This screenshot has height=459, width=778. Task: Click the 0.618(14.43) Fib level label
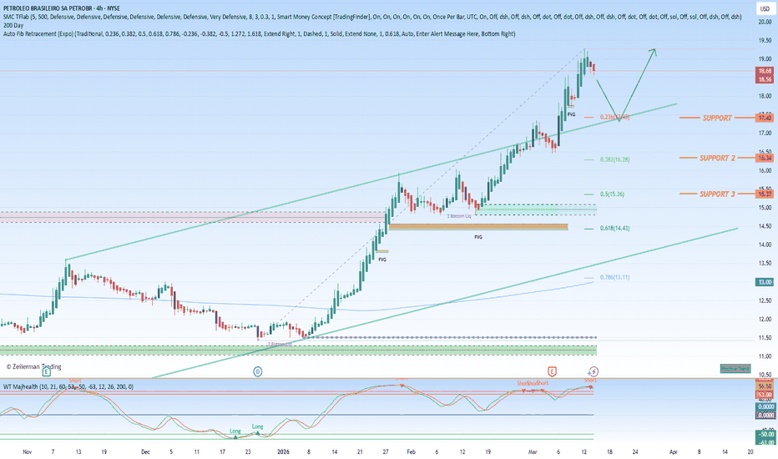tap(614, 229)
